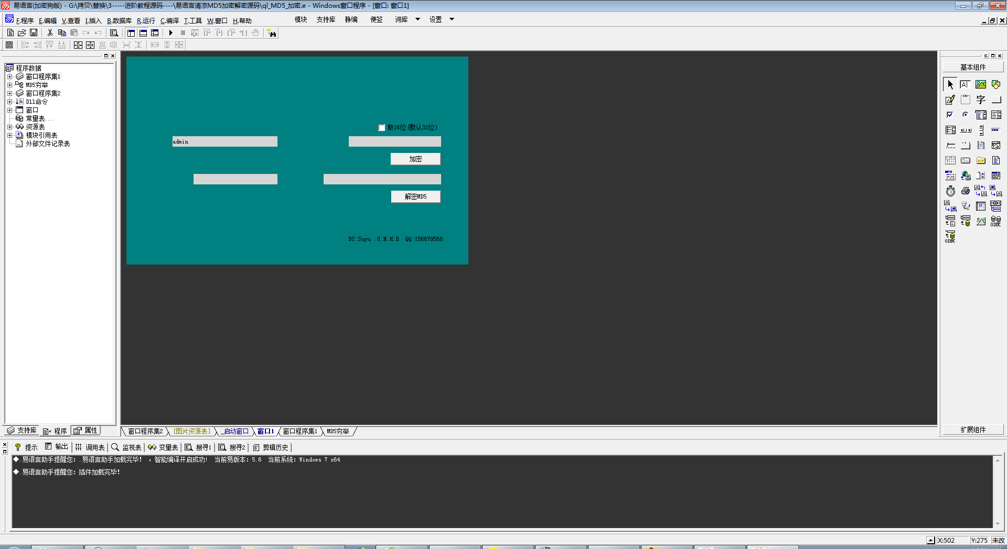
Task: Open the dropdown arrow next to 词库
Action: click(418, 19)
